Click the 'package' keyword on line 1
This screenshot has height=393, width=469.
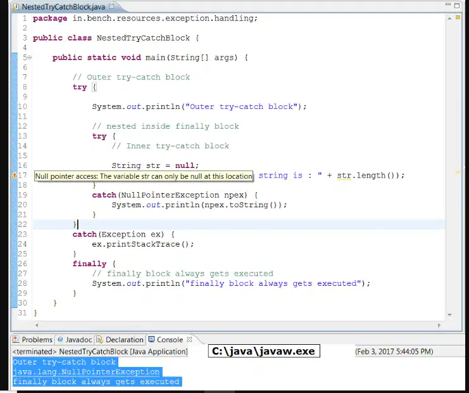click(x=50, y=18)
